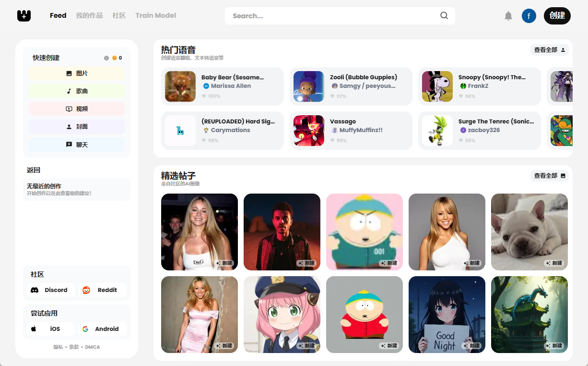Click the 创建 button
Image resolution: width=588 pixels, height=366 pixels.
(x=557, y=16)
